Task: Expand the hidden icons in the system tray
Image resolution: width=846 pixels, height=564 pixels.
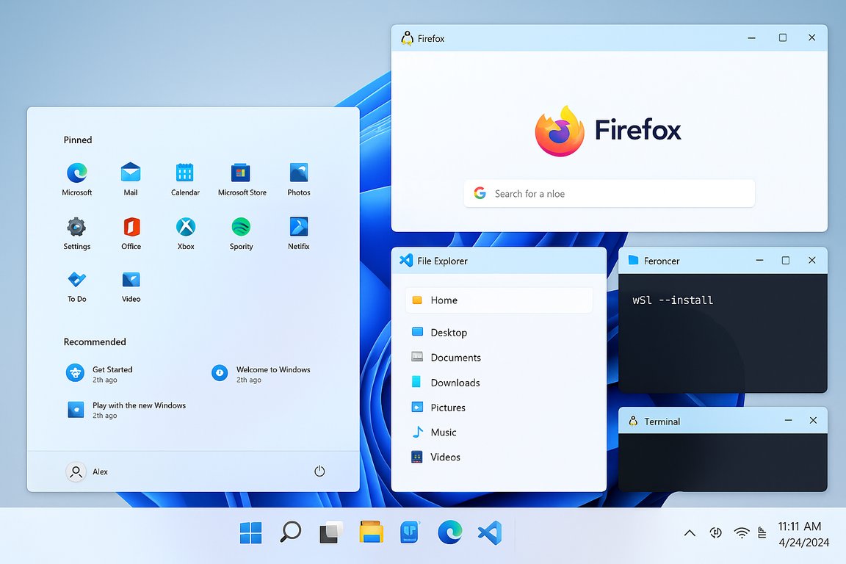Action: (689, 532)
